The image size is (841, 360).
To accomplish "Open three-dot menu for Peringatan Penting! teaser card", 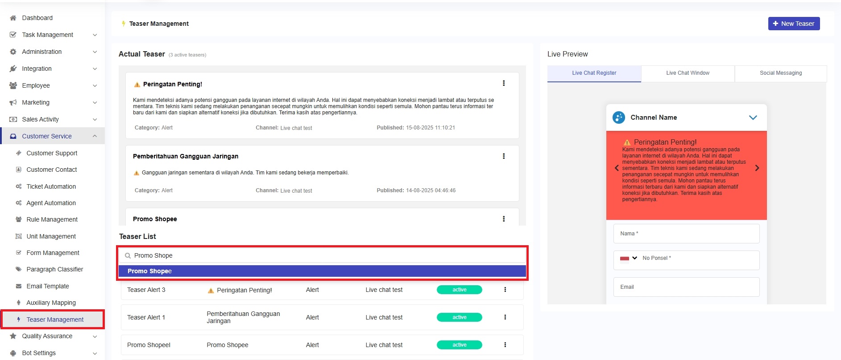I will (x=504, y=83).
